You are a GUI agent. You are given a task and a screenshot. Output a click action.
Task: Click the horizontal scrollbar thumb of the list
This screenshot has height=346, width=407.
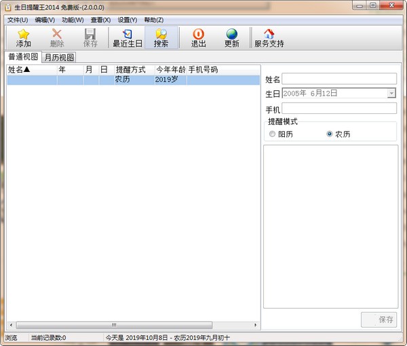point(114,325)
